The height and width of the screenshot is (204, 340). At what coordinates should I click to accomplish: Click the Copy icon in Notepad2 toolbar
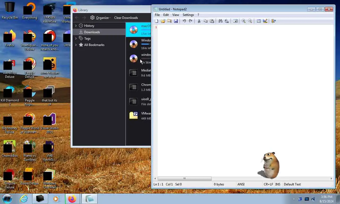[x=205, y=21]
